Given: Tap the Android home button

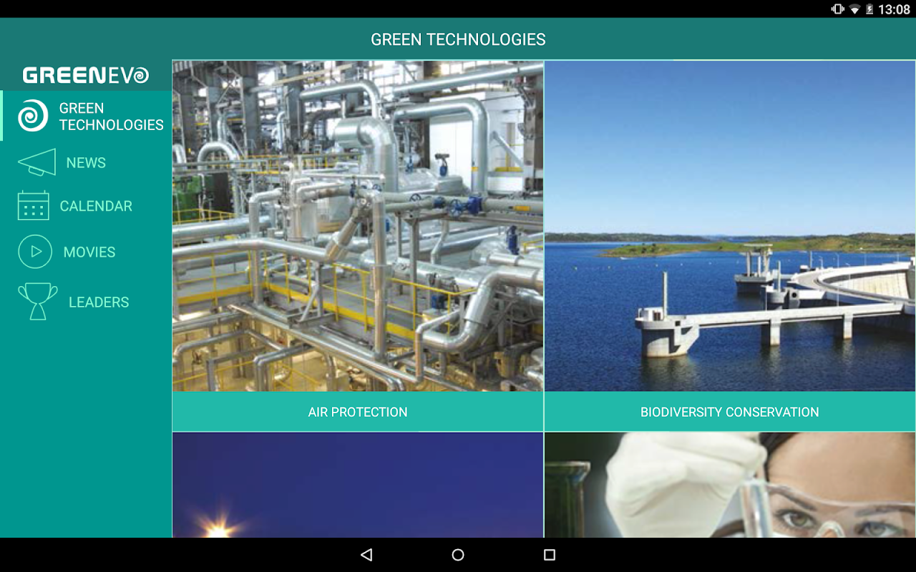Looking at the screenshot, I should 458,555.
